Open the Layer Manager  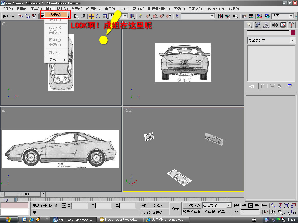[x=236, y=16]
